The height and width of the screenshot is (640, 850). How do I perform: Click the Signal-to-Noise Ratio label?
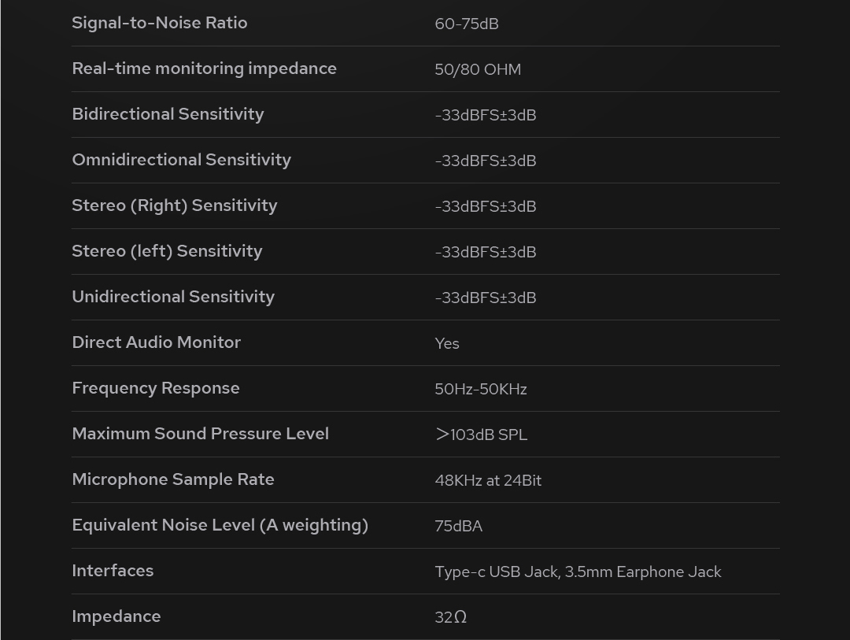coord(159,23)
